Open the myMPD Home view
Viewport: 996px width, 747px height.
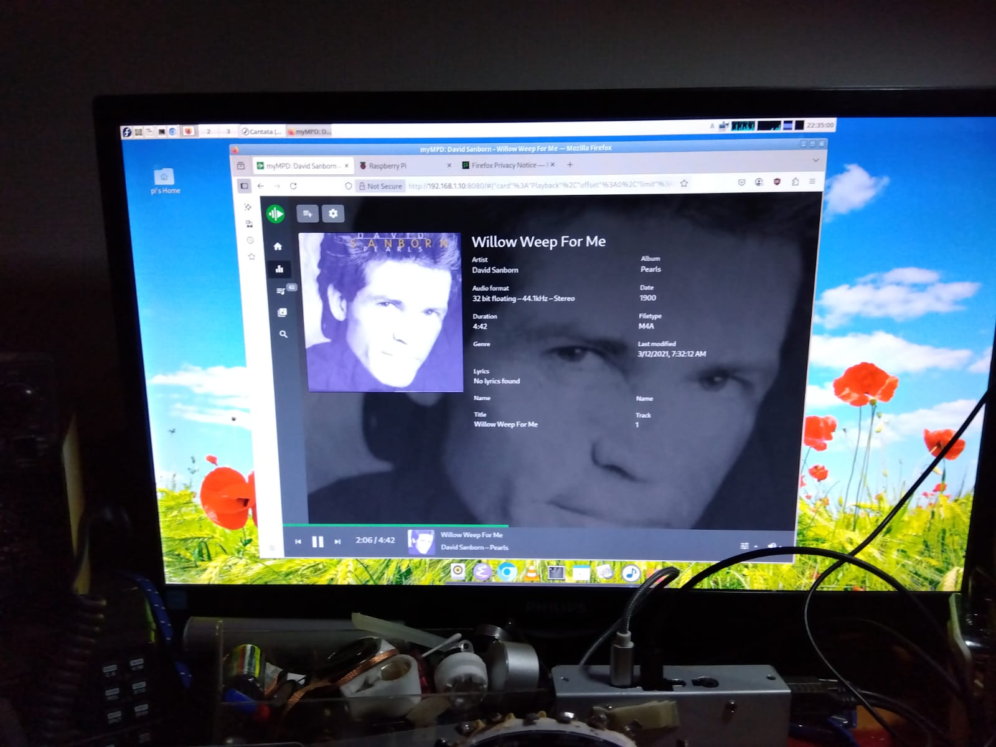coord(278,247)
